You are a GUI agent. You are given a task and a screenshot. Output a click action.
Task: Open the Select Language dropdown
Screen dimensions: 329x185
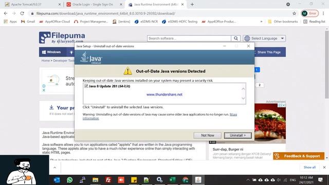click(264, 39)
